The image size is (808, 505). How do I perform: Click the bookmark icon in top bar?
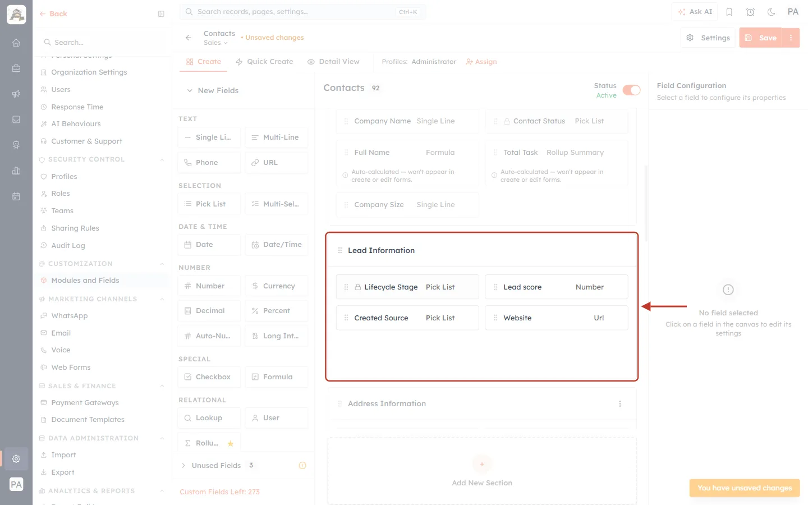[729, 12]
